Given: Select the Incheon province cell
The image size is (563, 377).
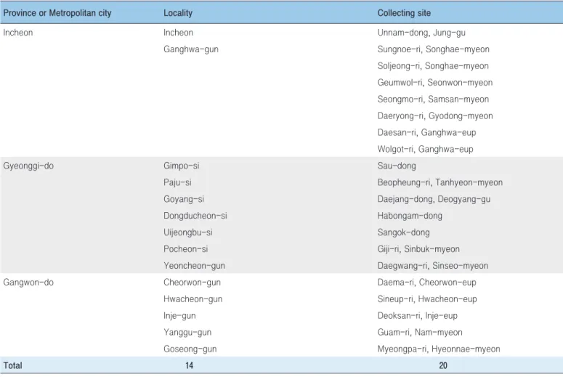Looking at the screenshot, I should click(x=18, y=33).
